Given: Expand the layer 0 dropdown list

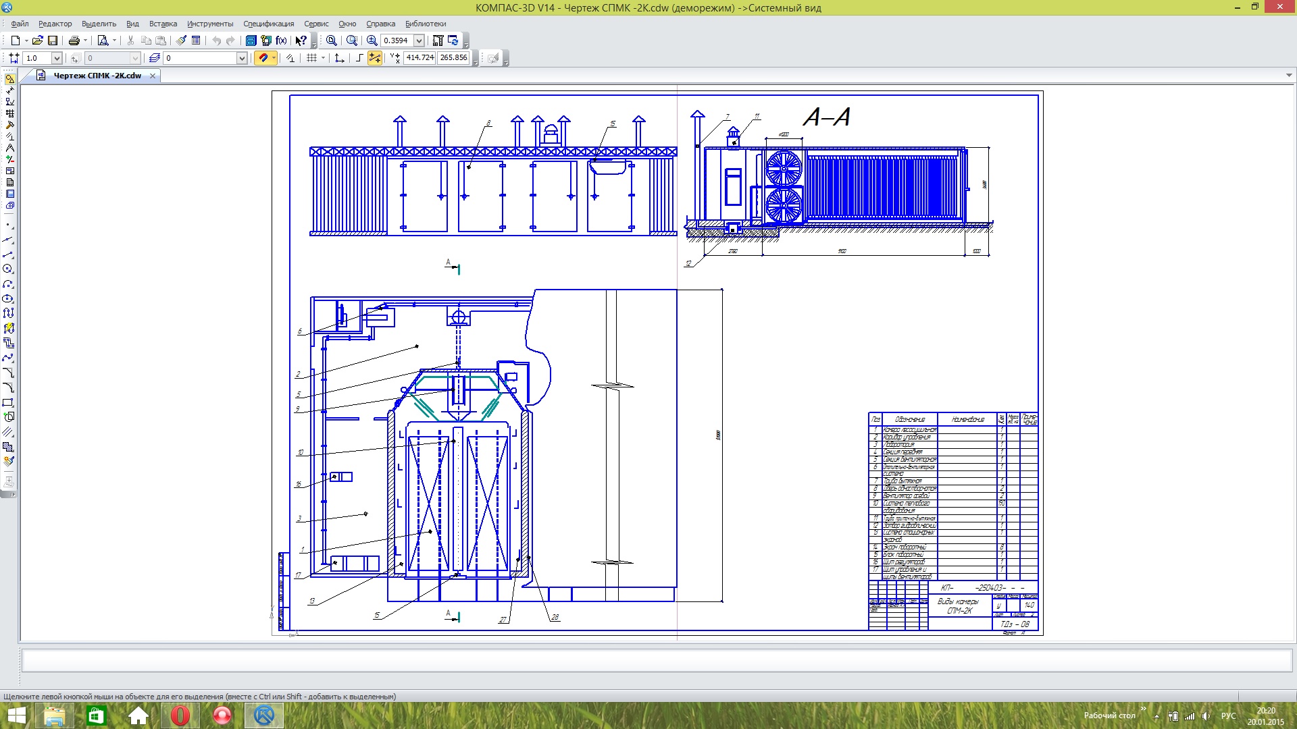Looking at the screenshot, I should [242, 58].
